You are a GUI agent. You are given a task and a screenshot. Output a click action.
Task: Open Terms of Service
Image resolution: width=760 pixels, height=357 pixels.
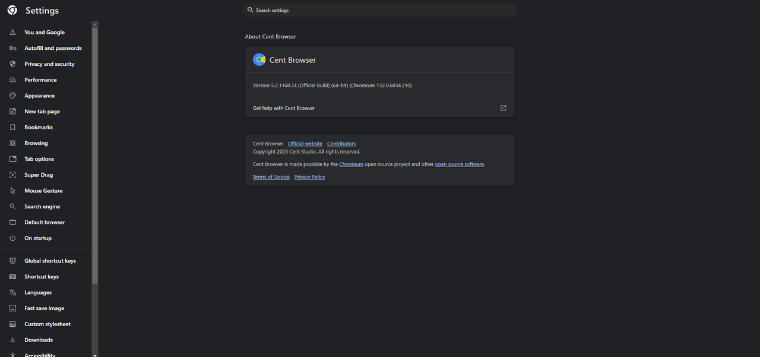coord(271,177)
